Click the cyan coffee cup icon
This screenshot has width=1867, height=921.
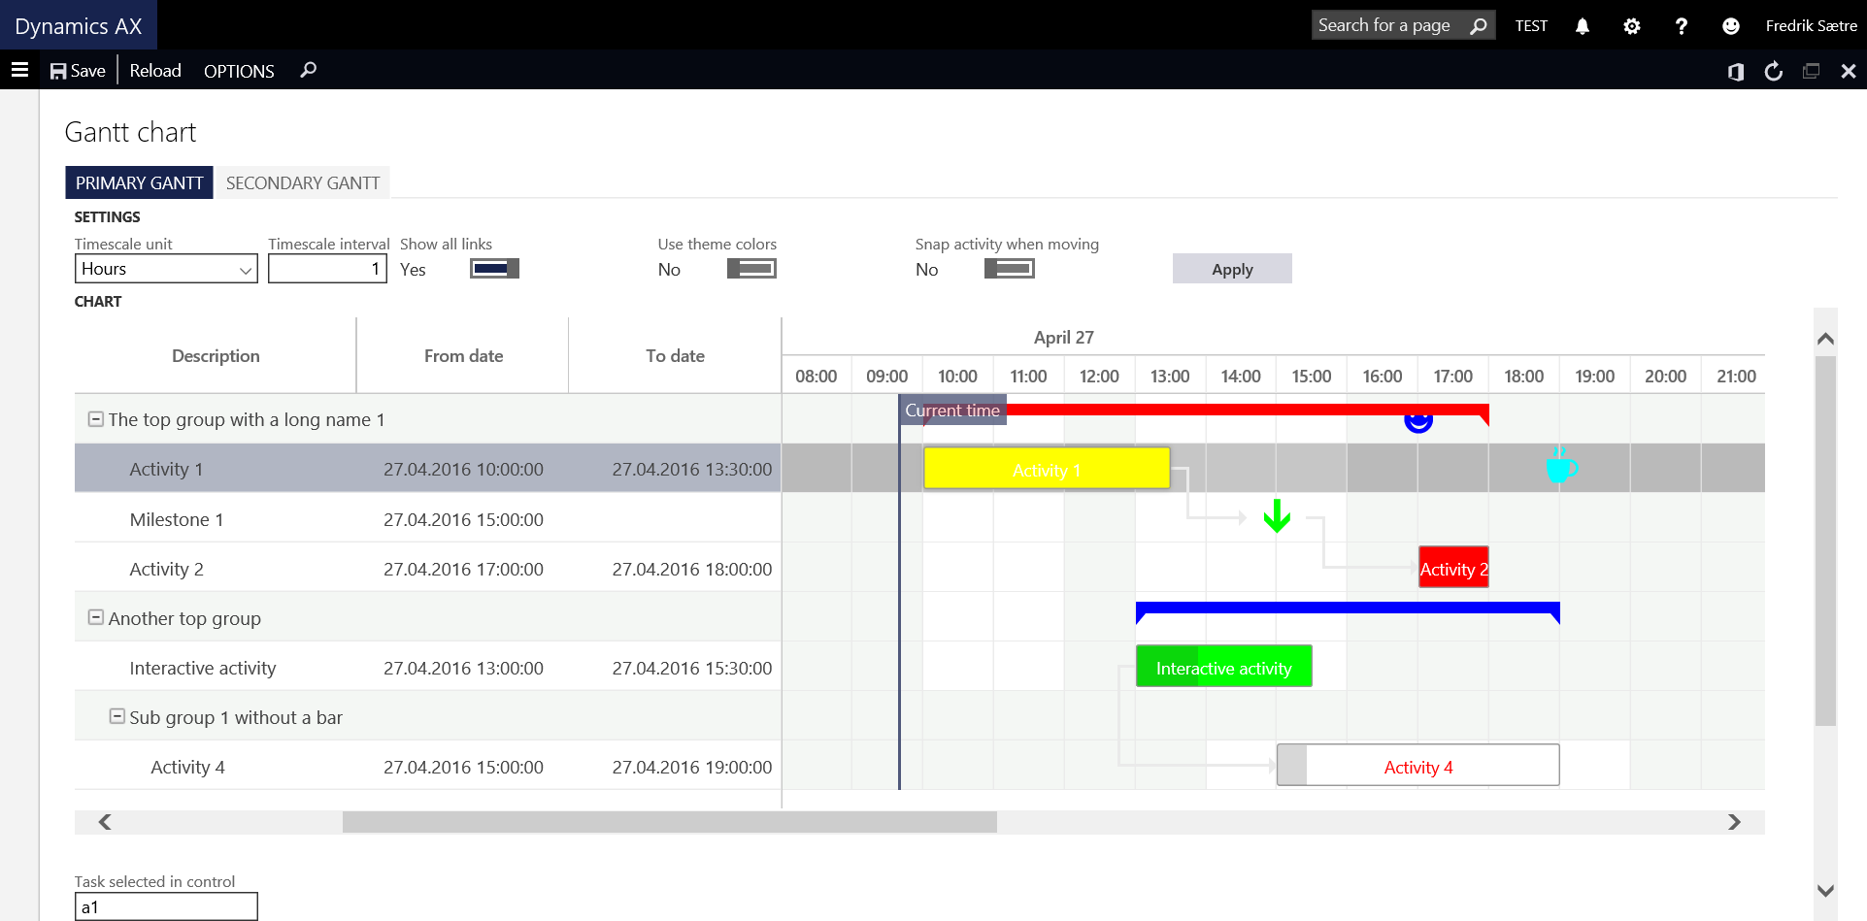[x=1560, y=467]
